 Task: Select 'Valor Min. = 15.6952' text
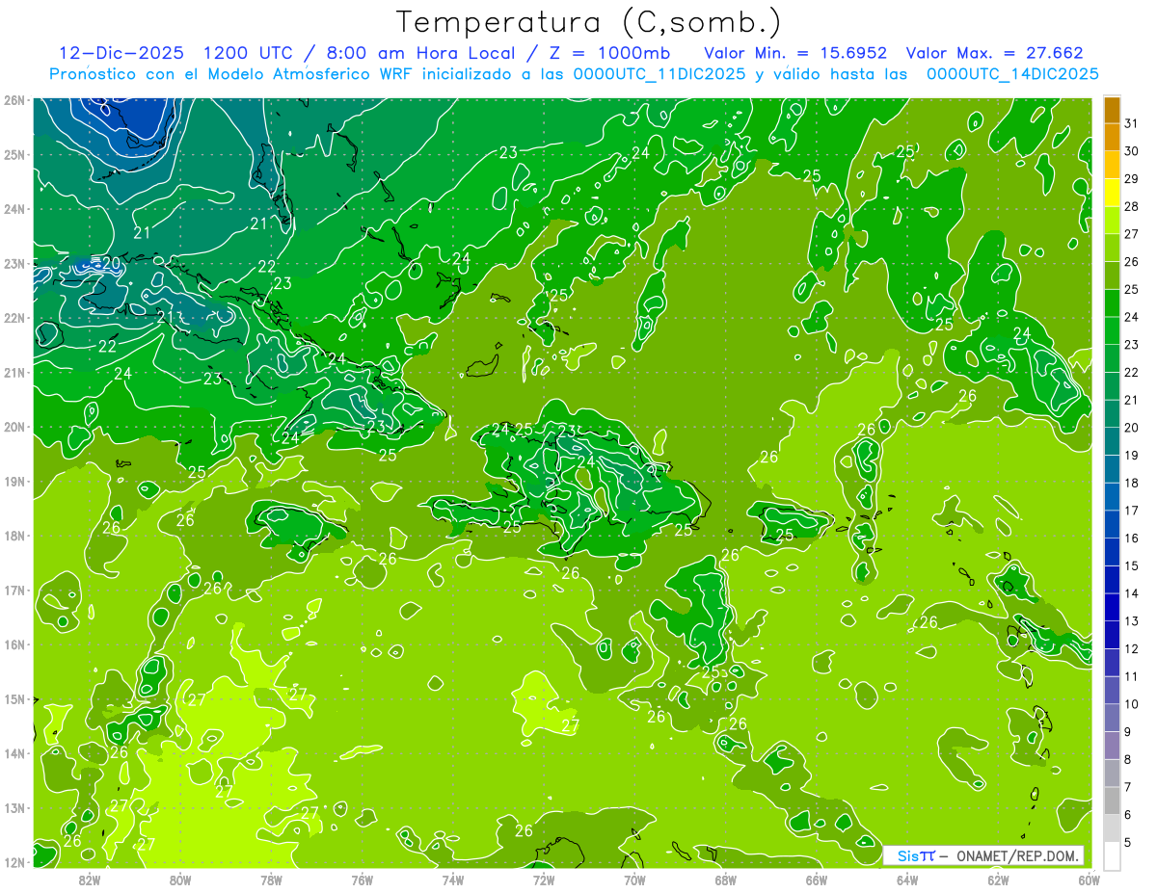click(795, 53)
